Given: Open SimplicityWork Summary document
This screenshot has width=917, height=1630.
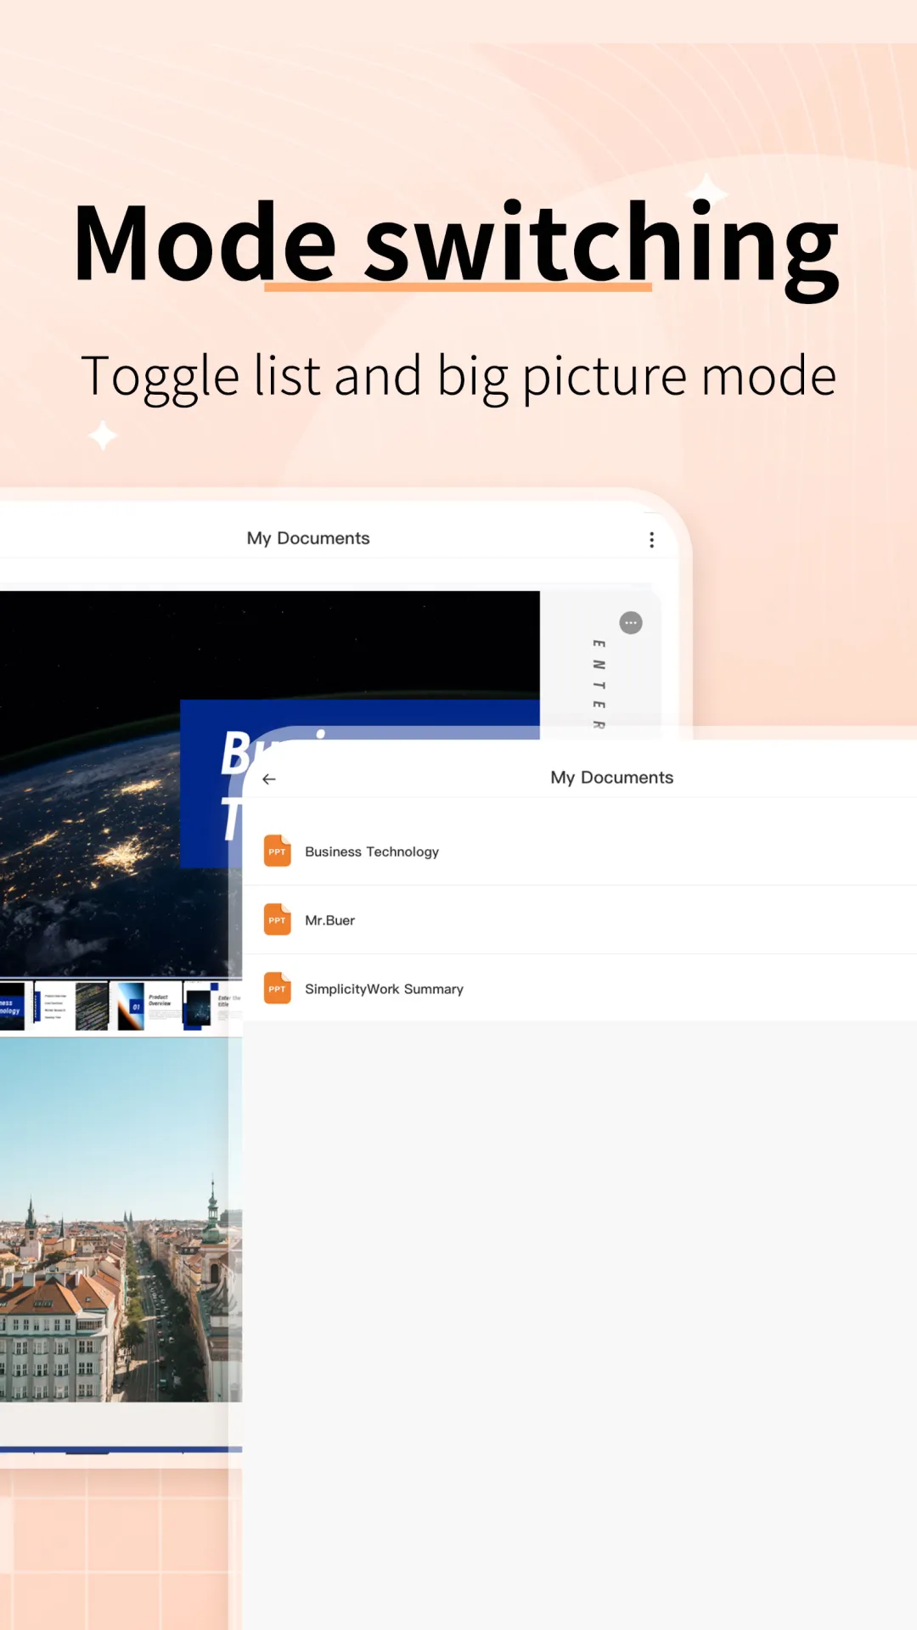Looking at the screenshot, I should pos(580,988).
